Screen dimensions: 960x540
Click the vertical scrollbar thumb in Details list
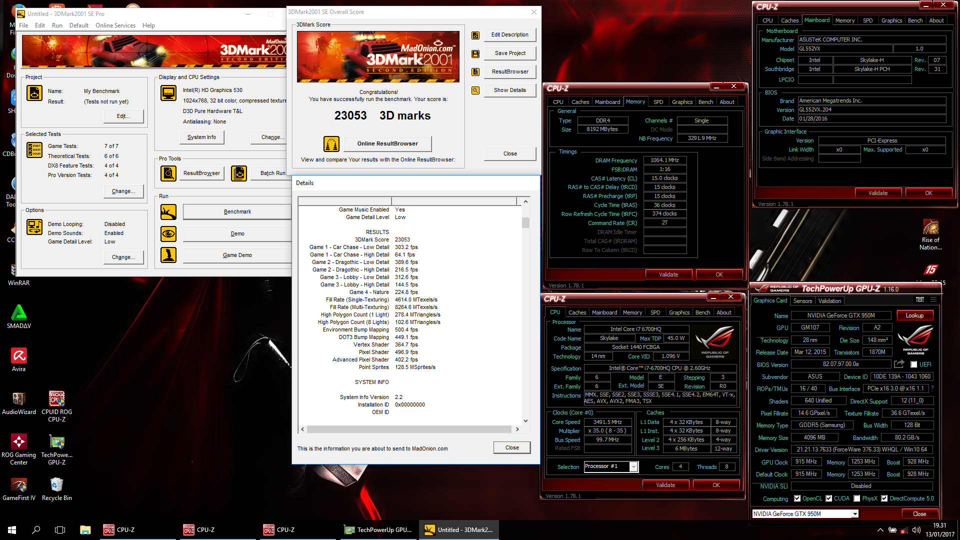[525, 222]
